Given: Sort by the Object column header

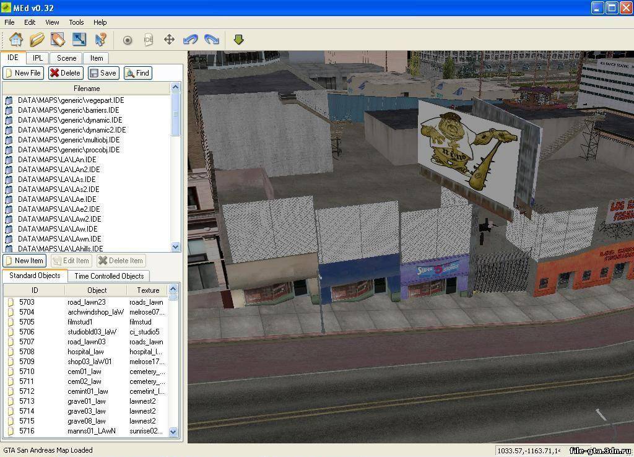Looking at the screenshot, I should 96,290.
